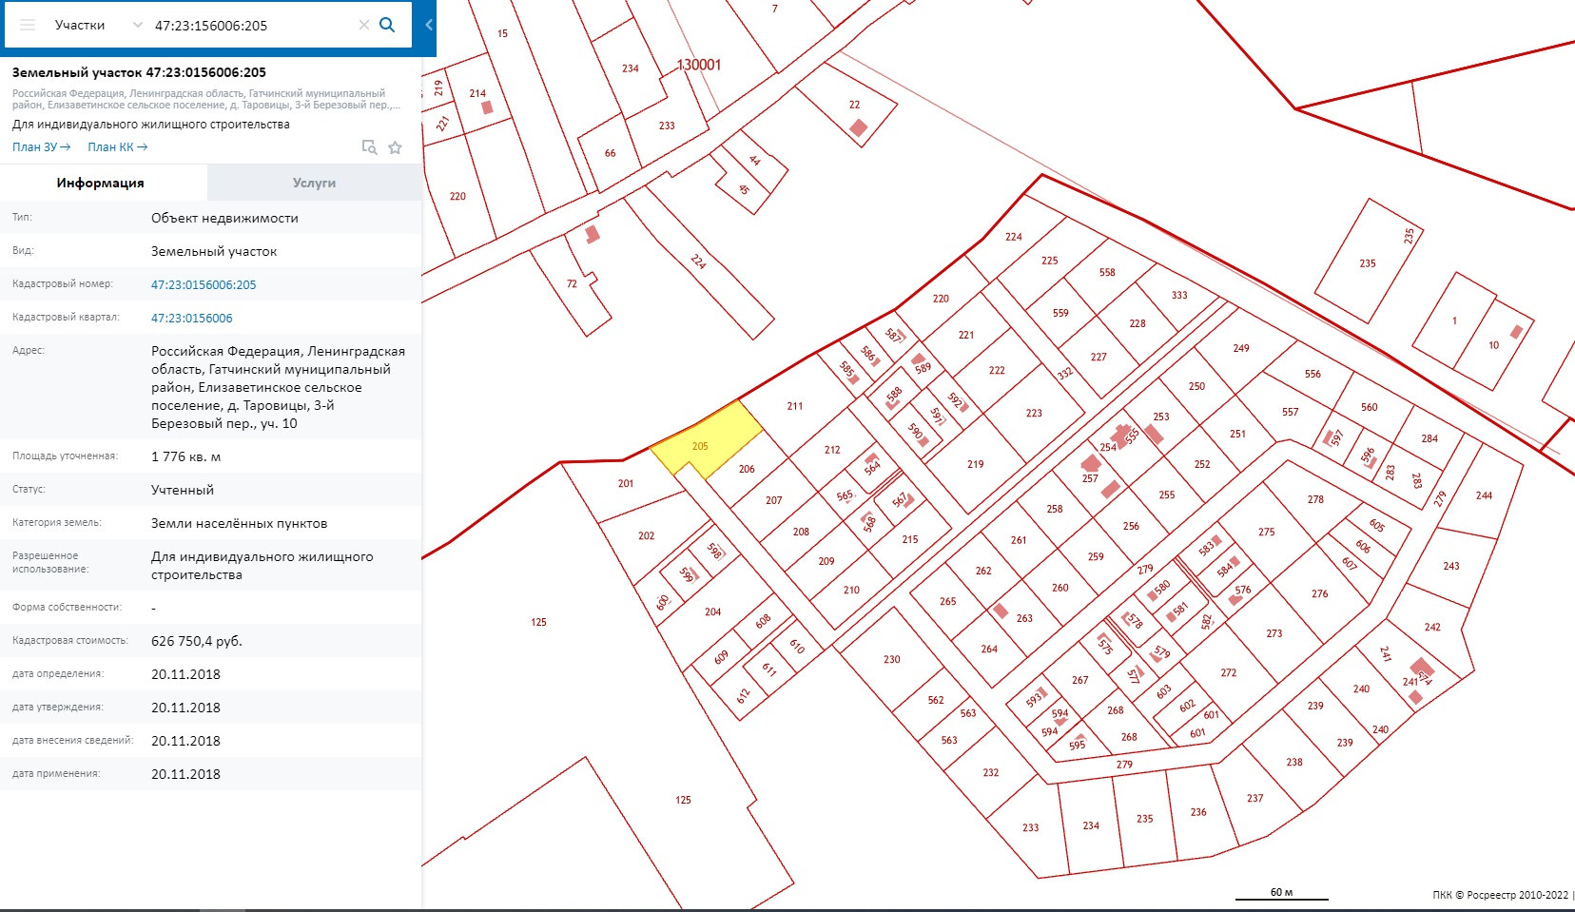The width and height of the screenshot is (1575, 912).
Task: Select parcel 249 on the map
Action: (1241, 348)
